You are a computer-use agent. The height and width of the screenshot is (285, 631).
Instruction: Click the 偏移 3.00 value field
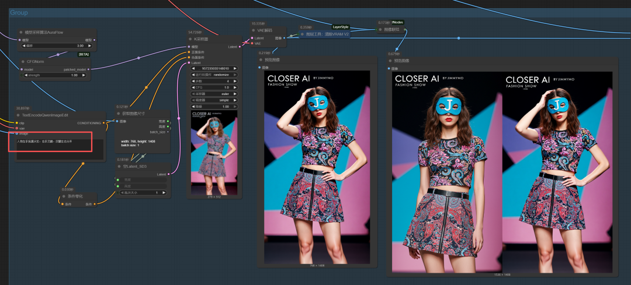(x=57, y=46)
